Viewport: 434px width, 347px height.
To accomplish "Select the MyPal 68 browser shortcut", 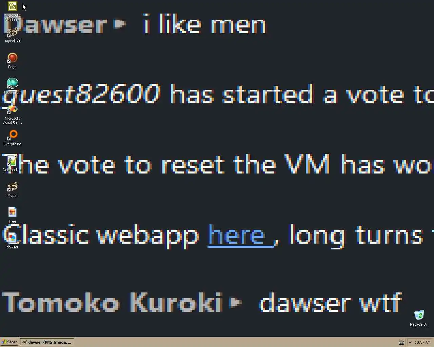I will coord(12,35).
